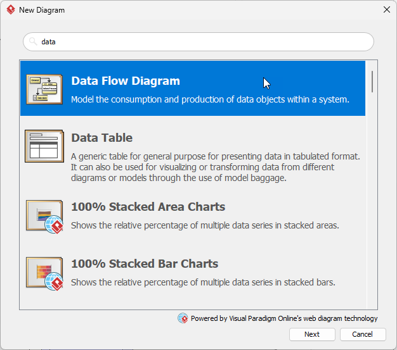The image size is (397, 350).
Task: Click the Data Table grid icon
Action: click(x=44, y=146)
